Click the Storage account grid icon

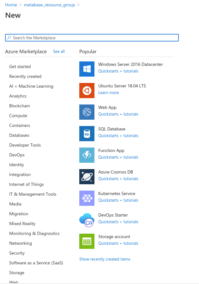[87, 241]
